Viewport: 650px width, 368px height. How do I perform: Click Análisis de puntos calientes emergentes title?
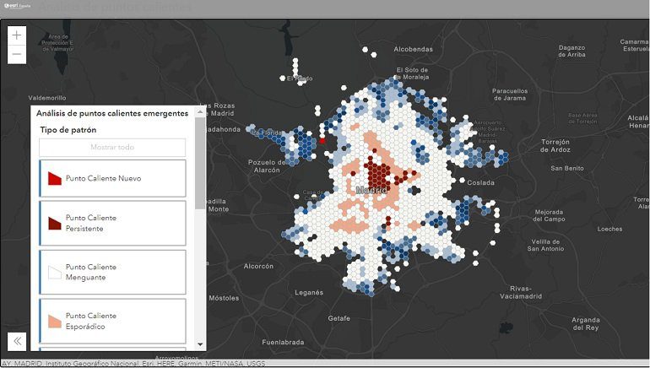click(x=112, y=113)
